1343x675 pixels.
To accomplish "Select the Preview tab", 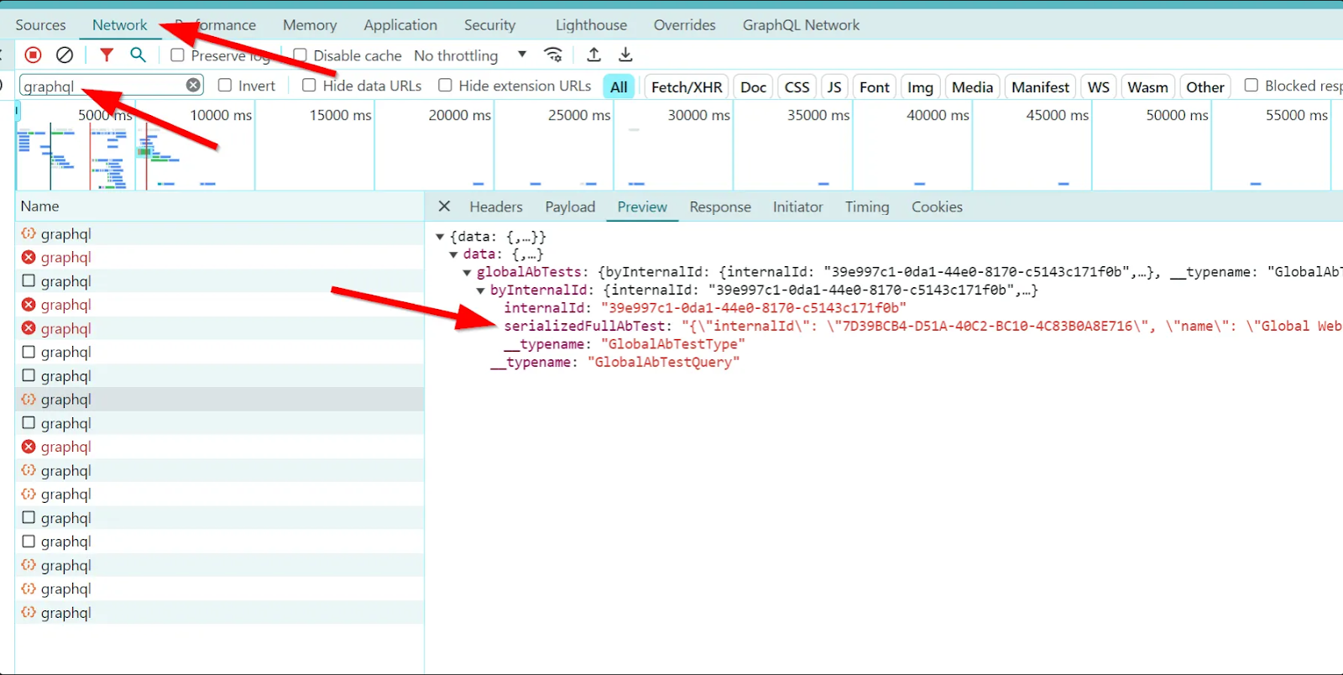I will tap(642, 207).
